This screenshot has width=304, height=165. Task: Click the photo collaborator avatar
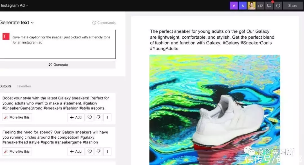point(251,6)
